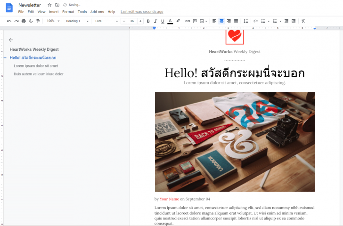Screen dimensions: 343x226
Task: Click the font size field showing 36
Action: [132, 21]
